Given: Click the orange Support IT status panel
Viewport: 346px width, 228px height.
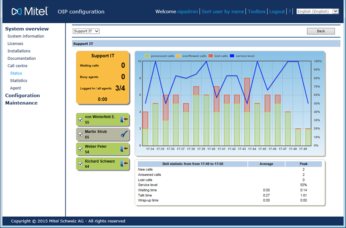Looking at the screenshot, I should point(102,78).
